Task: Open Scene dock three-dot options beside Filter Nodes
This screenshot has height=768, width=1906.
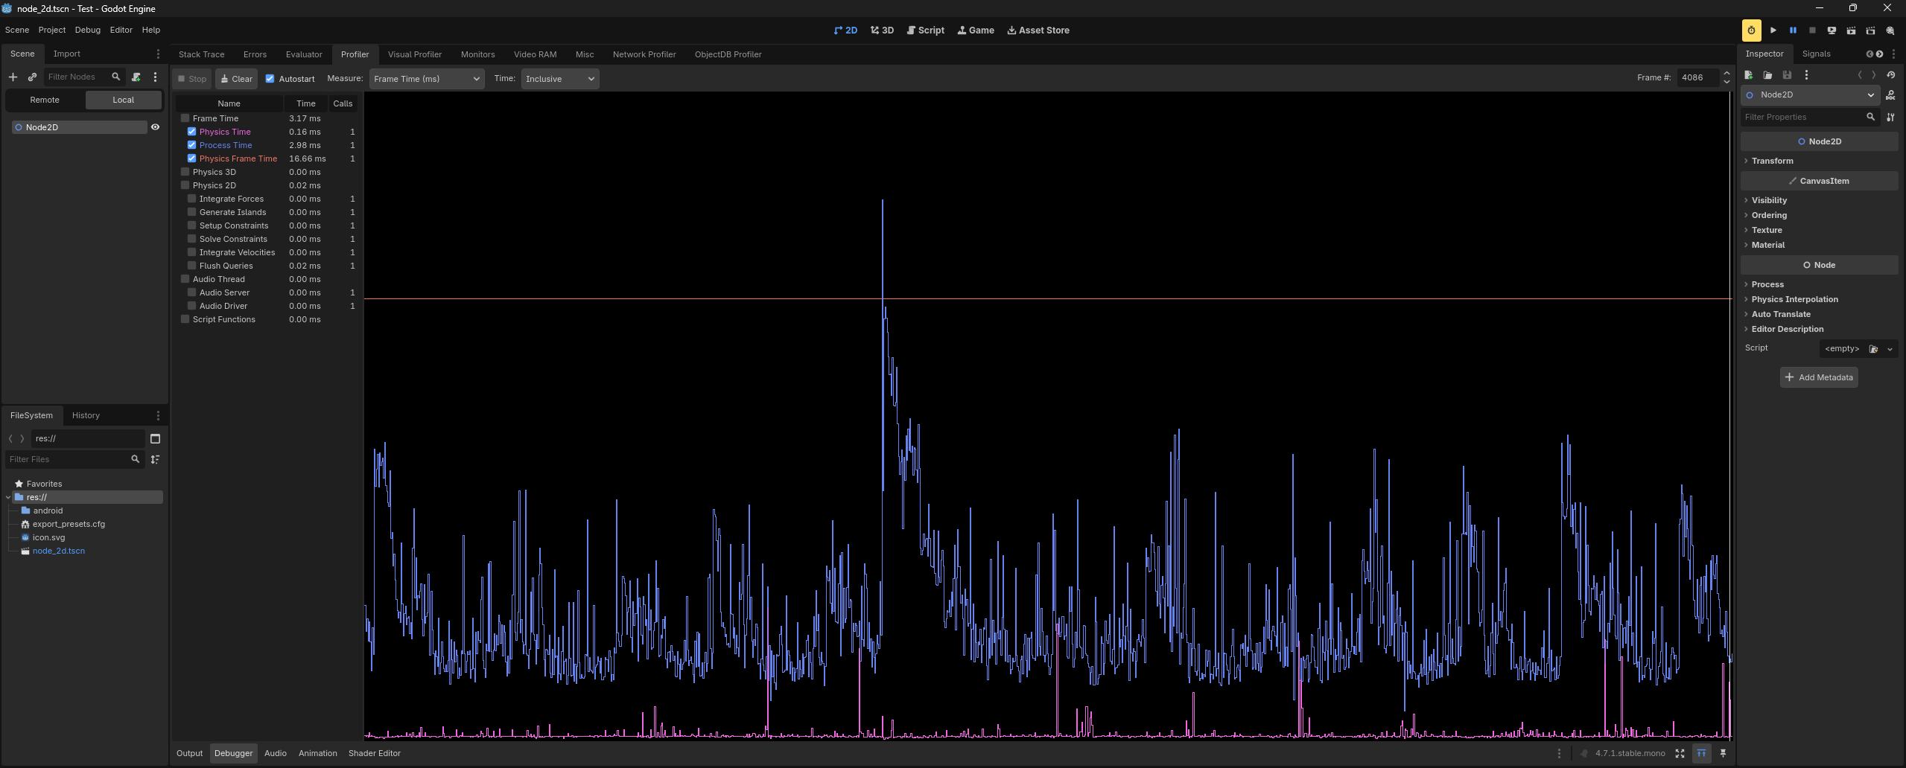Action: tap(155, 77)
